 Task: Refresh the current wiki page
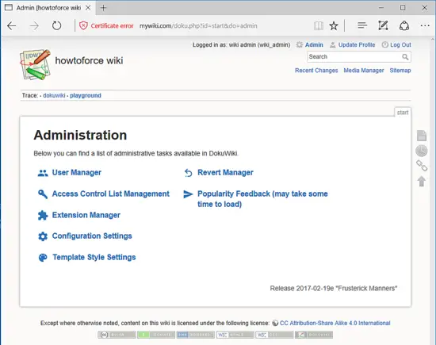[57, 26]
